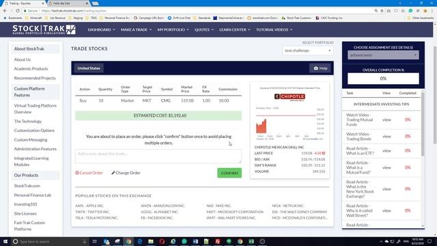
Task: Open the Excel icon in taskbar
Action: 251,241
